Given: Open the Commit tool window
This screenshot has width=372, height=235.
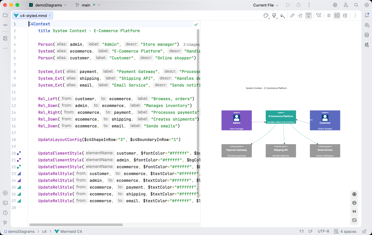Looking at the screenshot, I should (5, 25).
